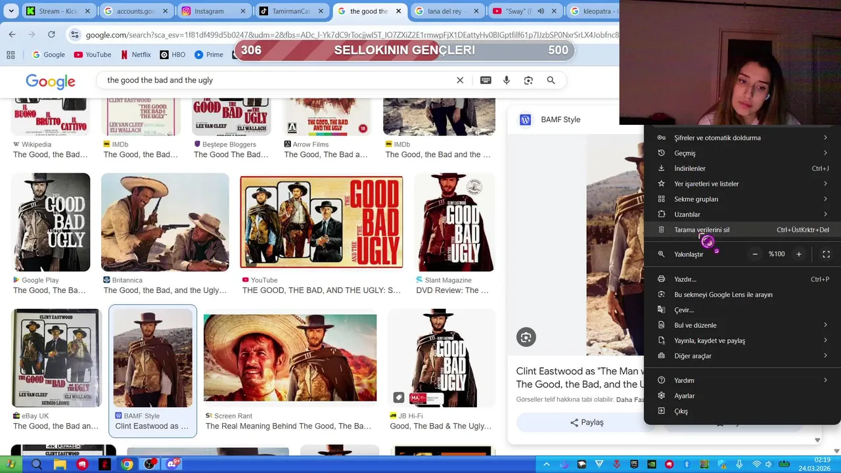Open the tab search dropdown arrow
The image size is (841, 473).
point(11,11)
